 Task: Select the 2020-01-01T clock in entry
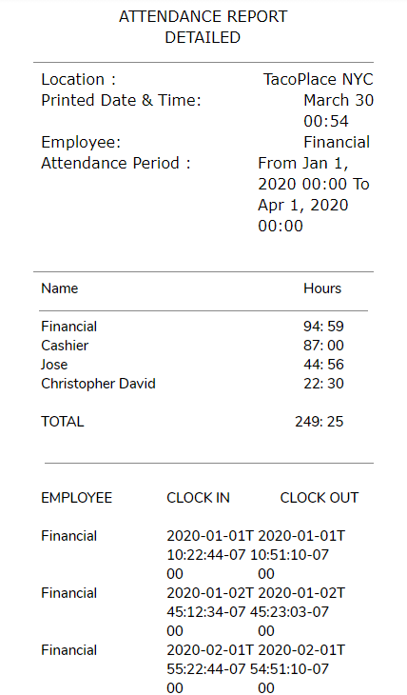(210, 555)
